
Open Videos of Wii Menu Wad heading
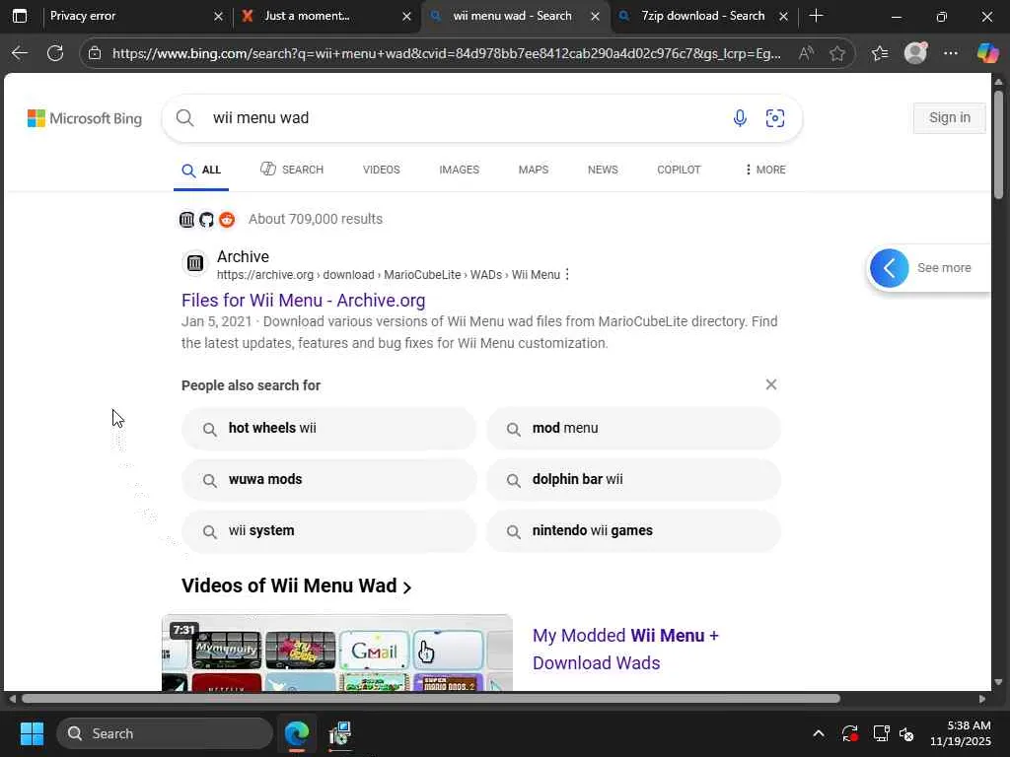point(296,585)
